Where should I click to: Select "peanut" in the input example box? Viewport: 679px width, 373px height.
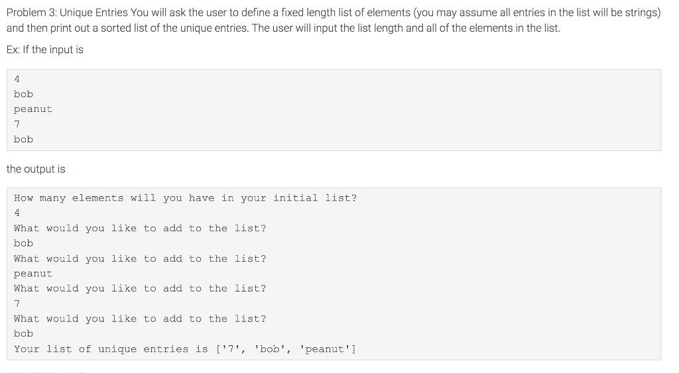[x=33, y=109]
